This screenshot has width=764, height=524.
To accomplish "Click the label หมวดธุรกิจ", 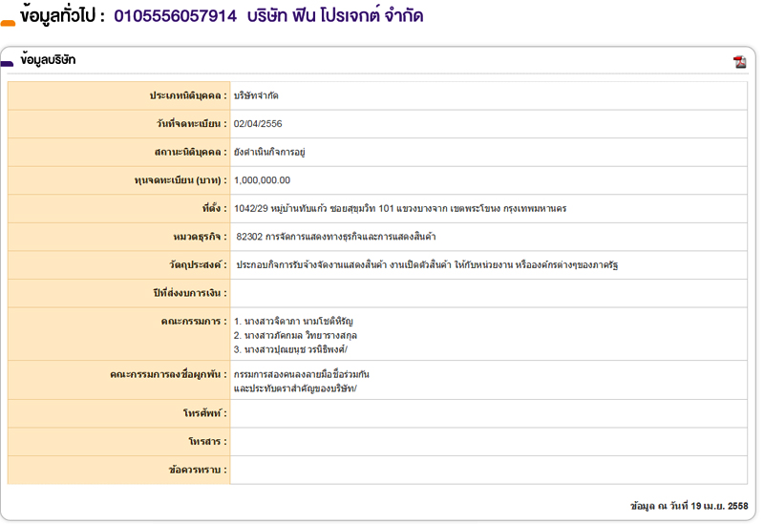I will (201, 237).
